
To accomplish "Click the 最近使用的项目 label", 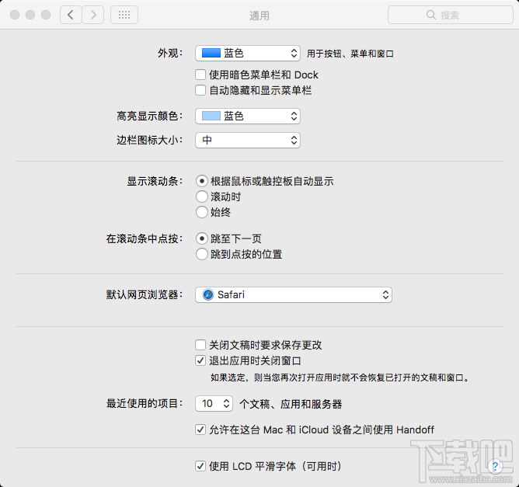I will coord(145,404).
